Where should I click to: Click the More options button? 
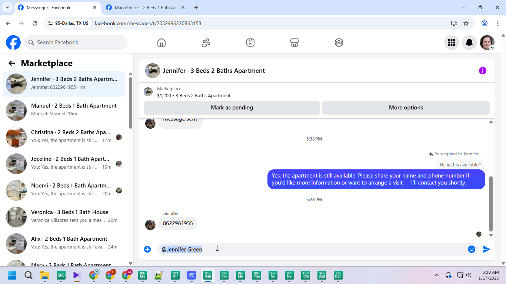tap(406, 108)
